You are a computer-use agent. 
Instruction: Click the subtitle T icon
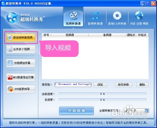pyautogui.click(x=10, y=63)
